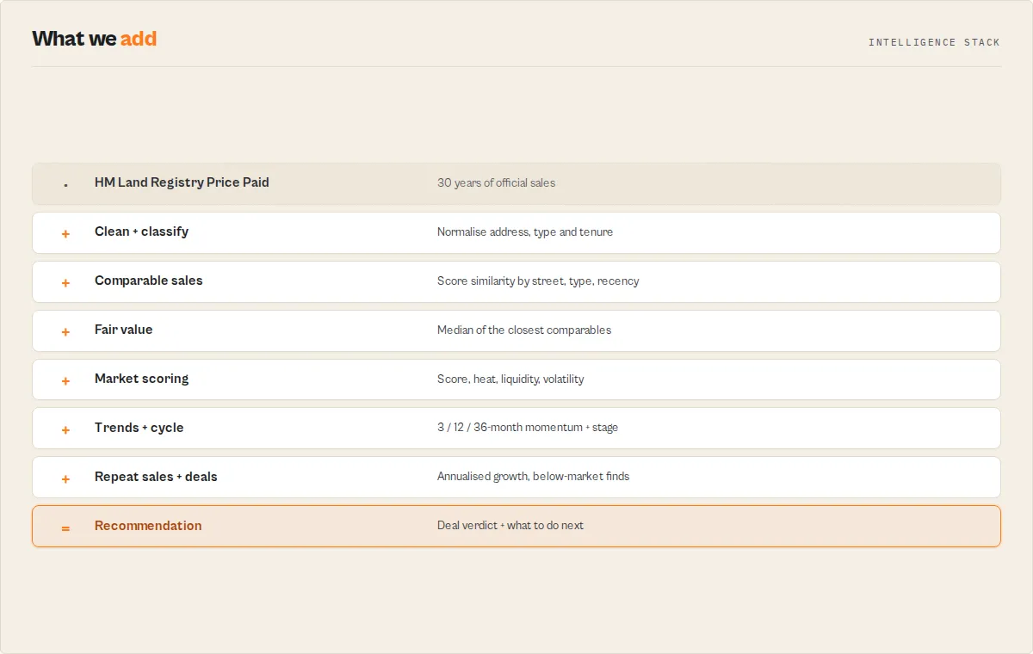Click Annualised growth, below-market finds text
The image size is (1033, 654).
[x=533, y=477]
